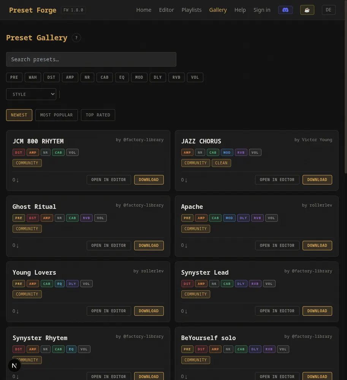This screenshot has height=380, width=347.
Task: Open the Playlists page
Action: (x=192, y=10)
